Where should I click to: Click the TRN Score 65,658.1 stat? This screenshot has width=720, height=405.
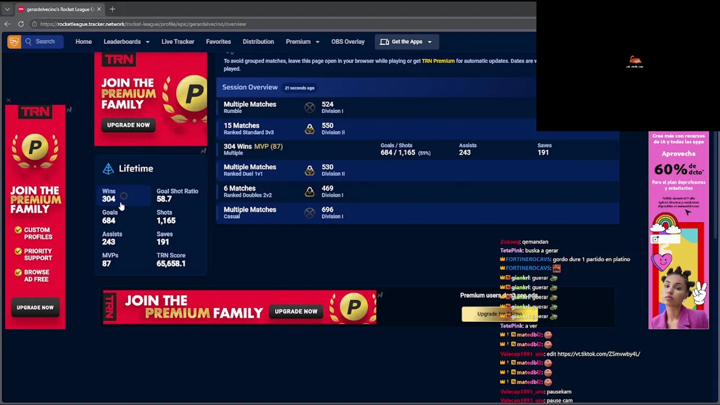coord(171,259)
